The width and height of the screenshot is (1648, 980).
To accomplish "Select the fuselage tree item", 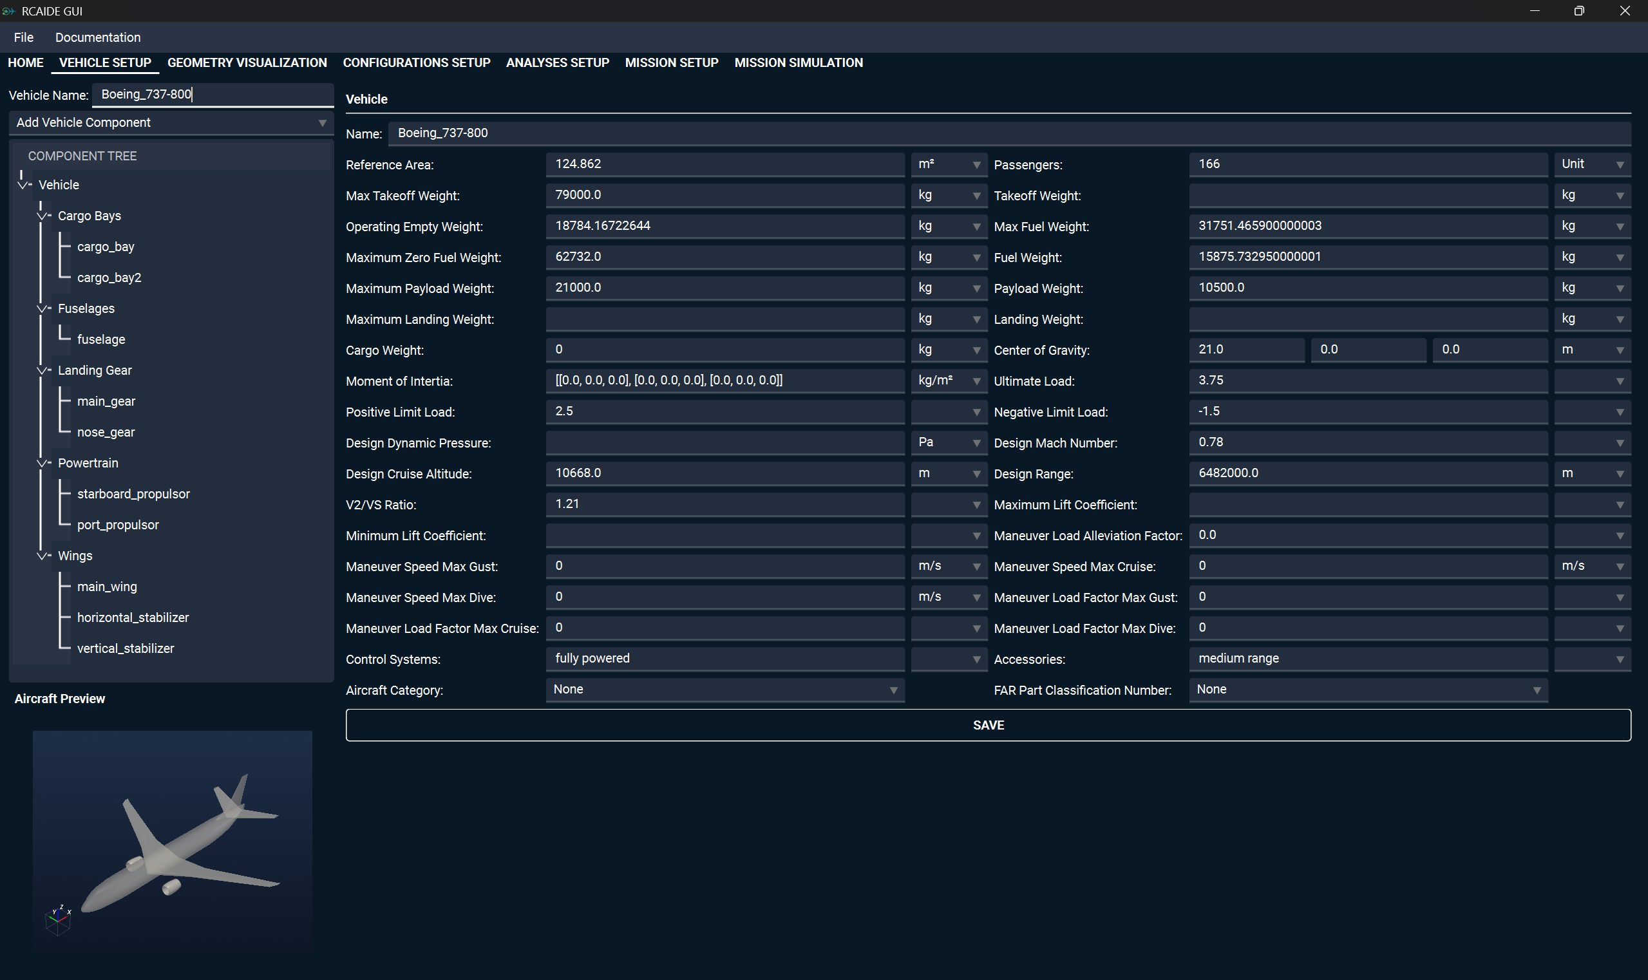I will click(101, 339).
